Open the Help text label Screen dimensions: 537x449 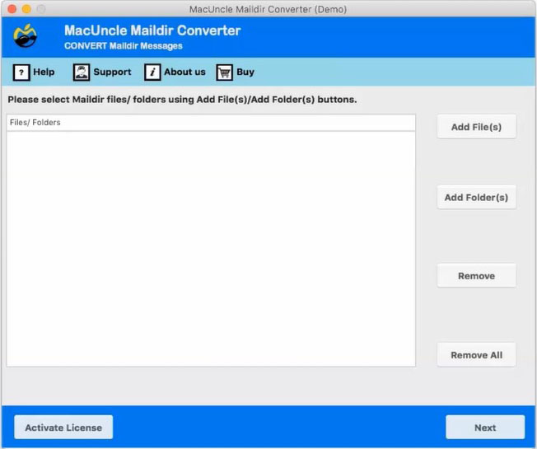pyautogui.click(x=44, y=72)
